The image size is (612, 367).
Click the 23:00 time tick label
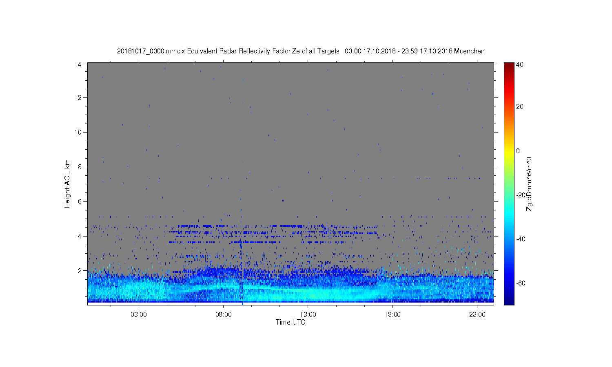click(x=477, y=315)
